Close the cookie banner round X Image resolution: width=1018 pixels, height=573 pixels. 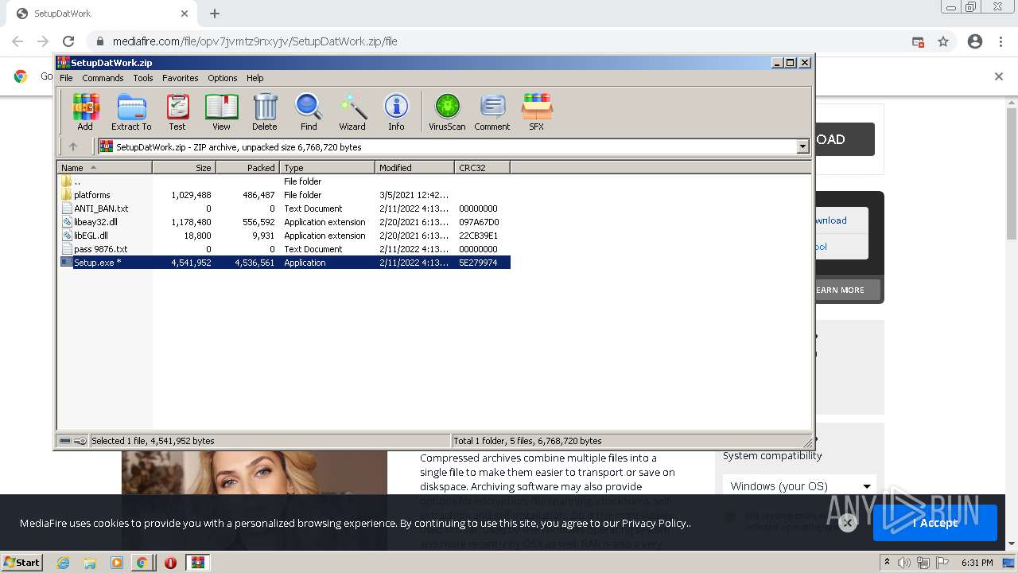[x=848, y=523]
